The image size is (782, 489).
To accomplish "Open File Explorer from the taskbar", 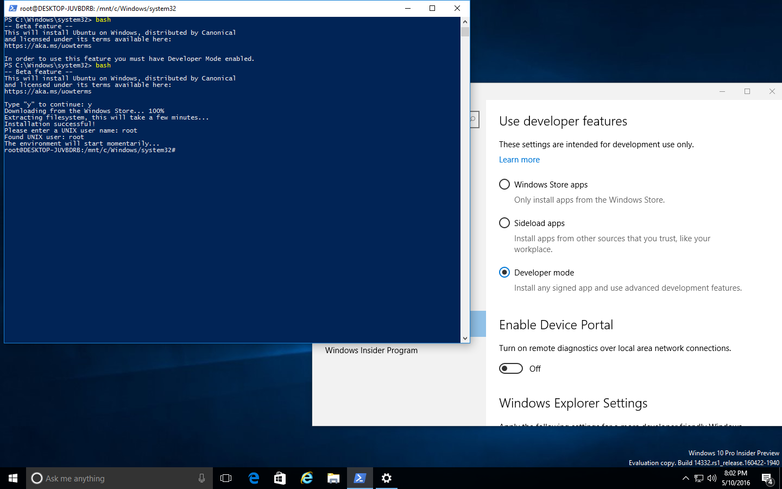I will coord(333,478).
